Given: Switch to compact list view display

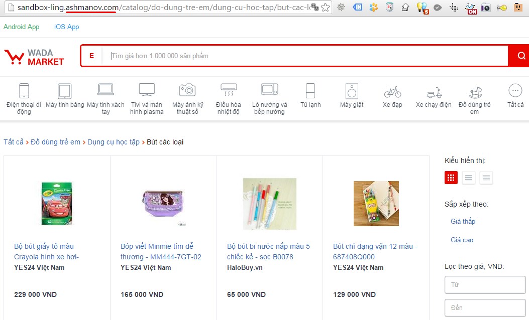Looking at the screenshot, I should [468, 178].
